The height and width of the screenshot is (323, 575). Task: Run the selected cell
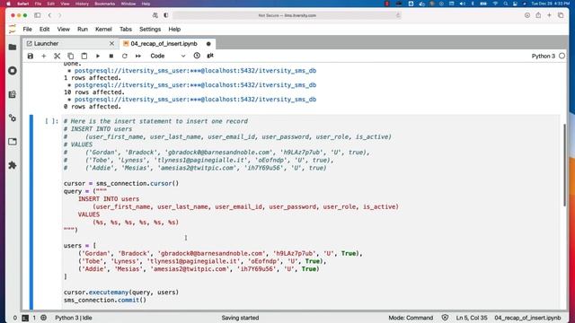coord(98,56)
